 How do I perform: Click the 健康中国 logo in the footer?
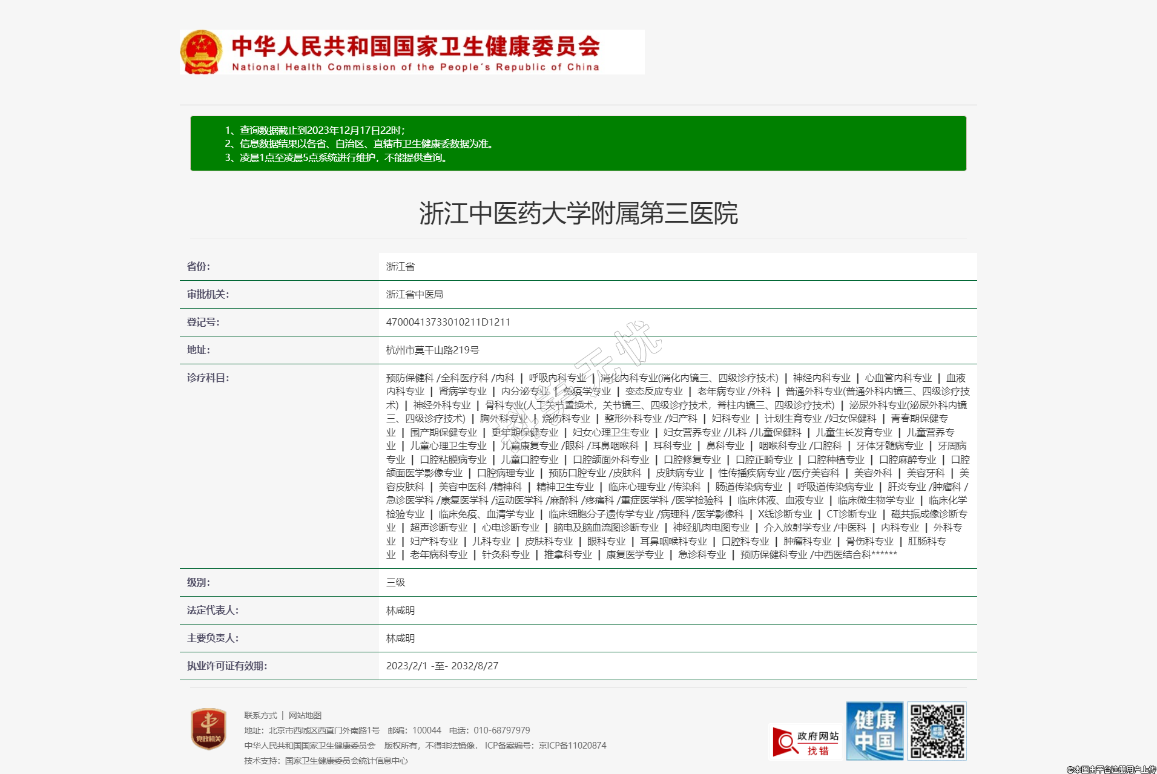coord(874,731)
